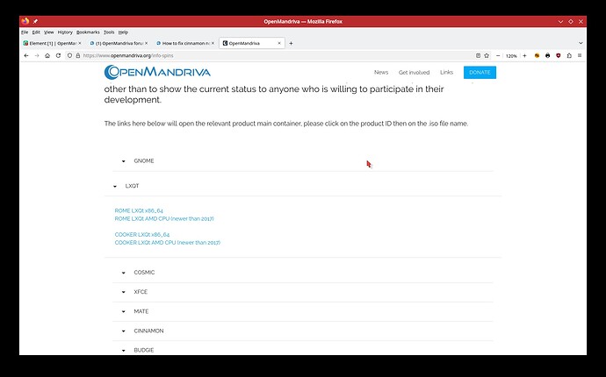606x377 pixels.
Task: Open the Edit menu
Action: 36,32
